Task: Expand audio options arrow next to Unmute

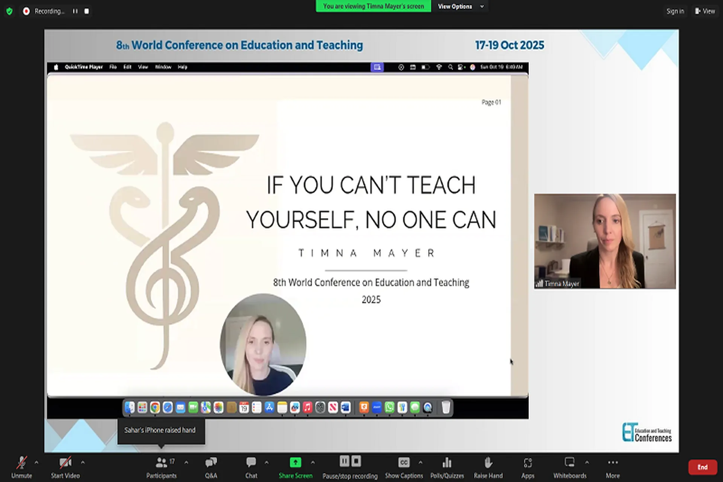Action: pyautogui.click(x=37, y=462)
